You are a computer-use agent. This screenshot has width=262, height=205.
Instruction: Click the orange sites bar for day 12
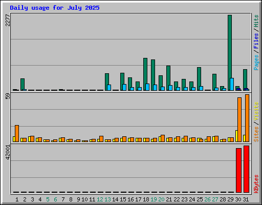coord(101,139)
